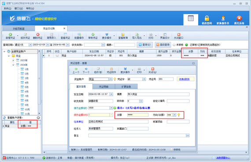Select the 未审核 status circle in filter bar
Screen dimensions: 251x162
point(174,45)
